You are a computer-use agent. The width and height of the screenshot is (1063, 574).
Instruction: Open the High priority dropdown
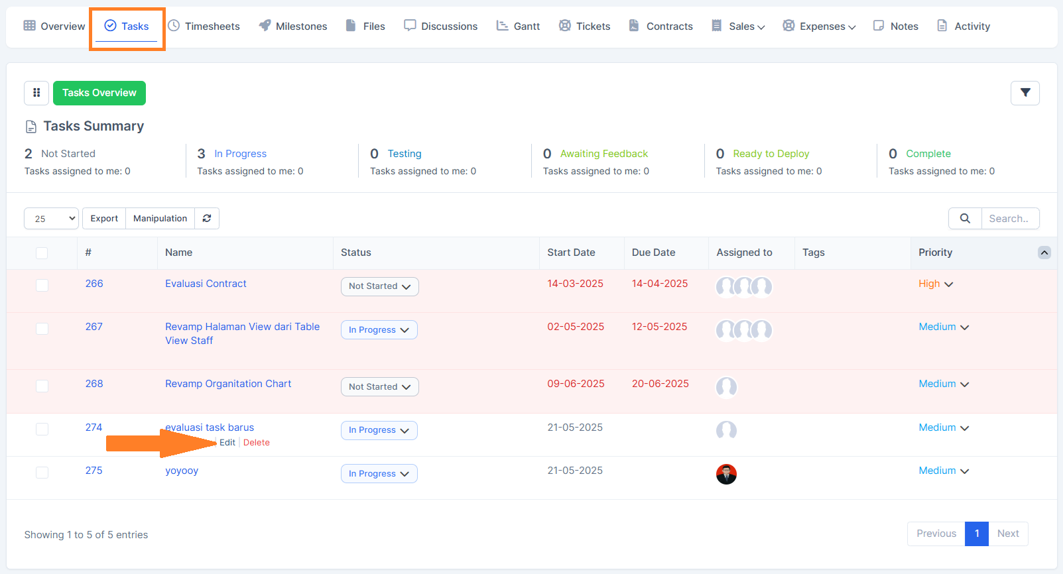click(935, 284)
